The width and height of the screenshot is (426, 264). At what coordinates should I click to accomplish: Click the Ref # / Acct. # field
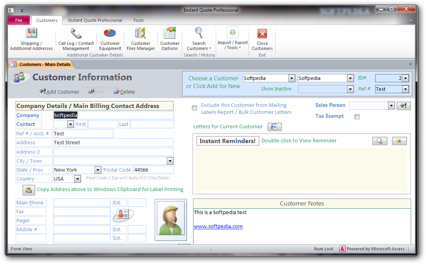click(83, 134)
